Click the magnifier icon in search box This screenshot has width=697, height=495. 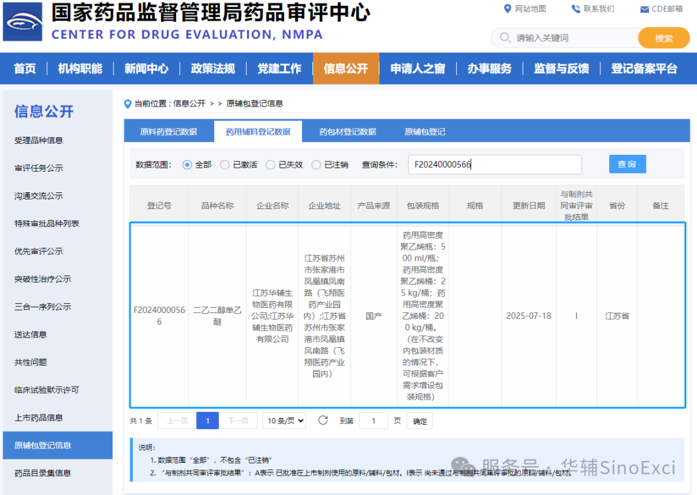pos(505,38)
